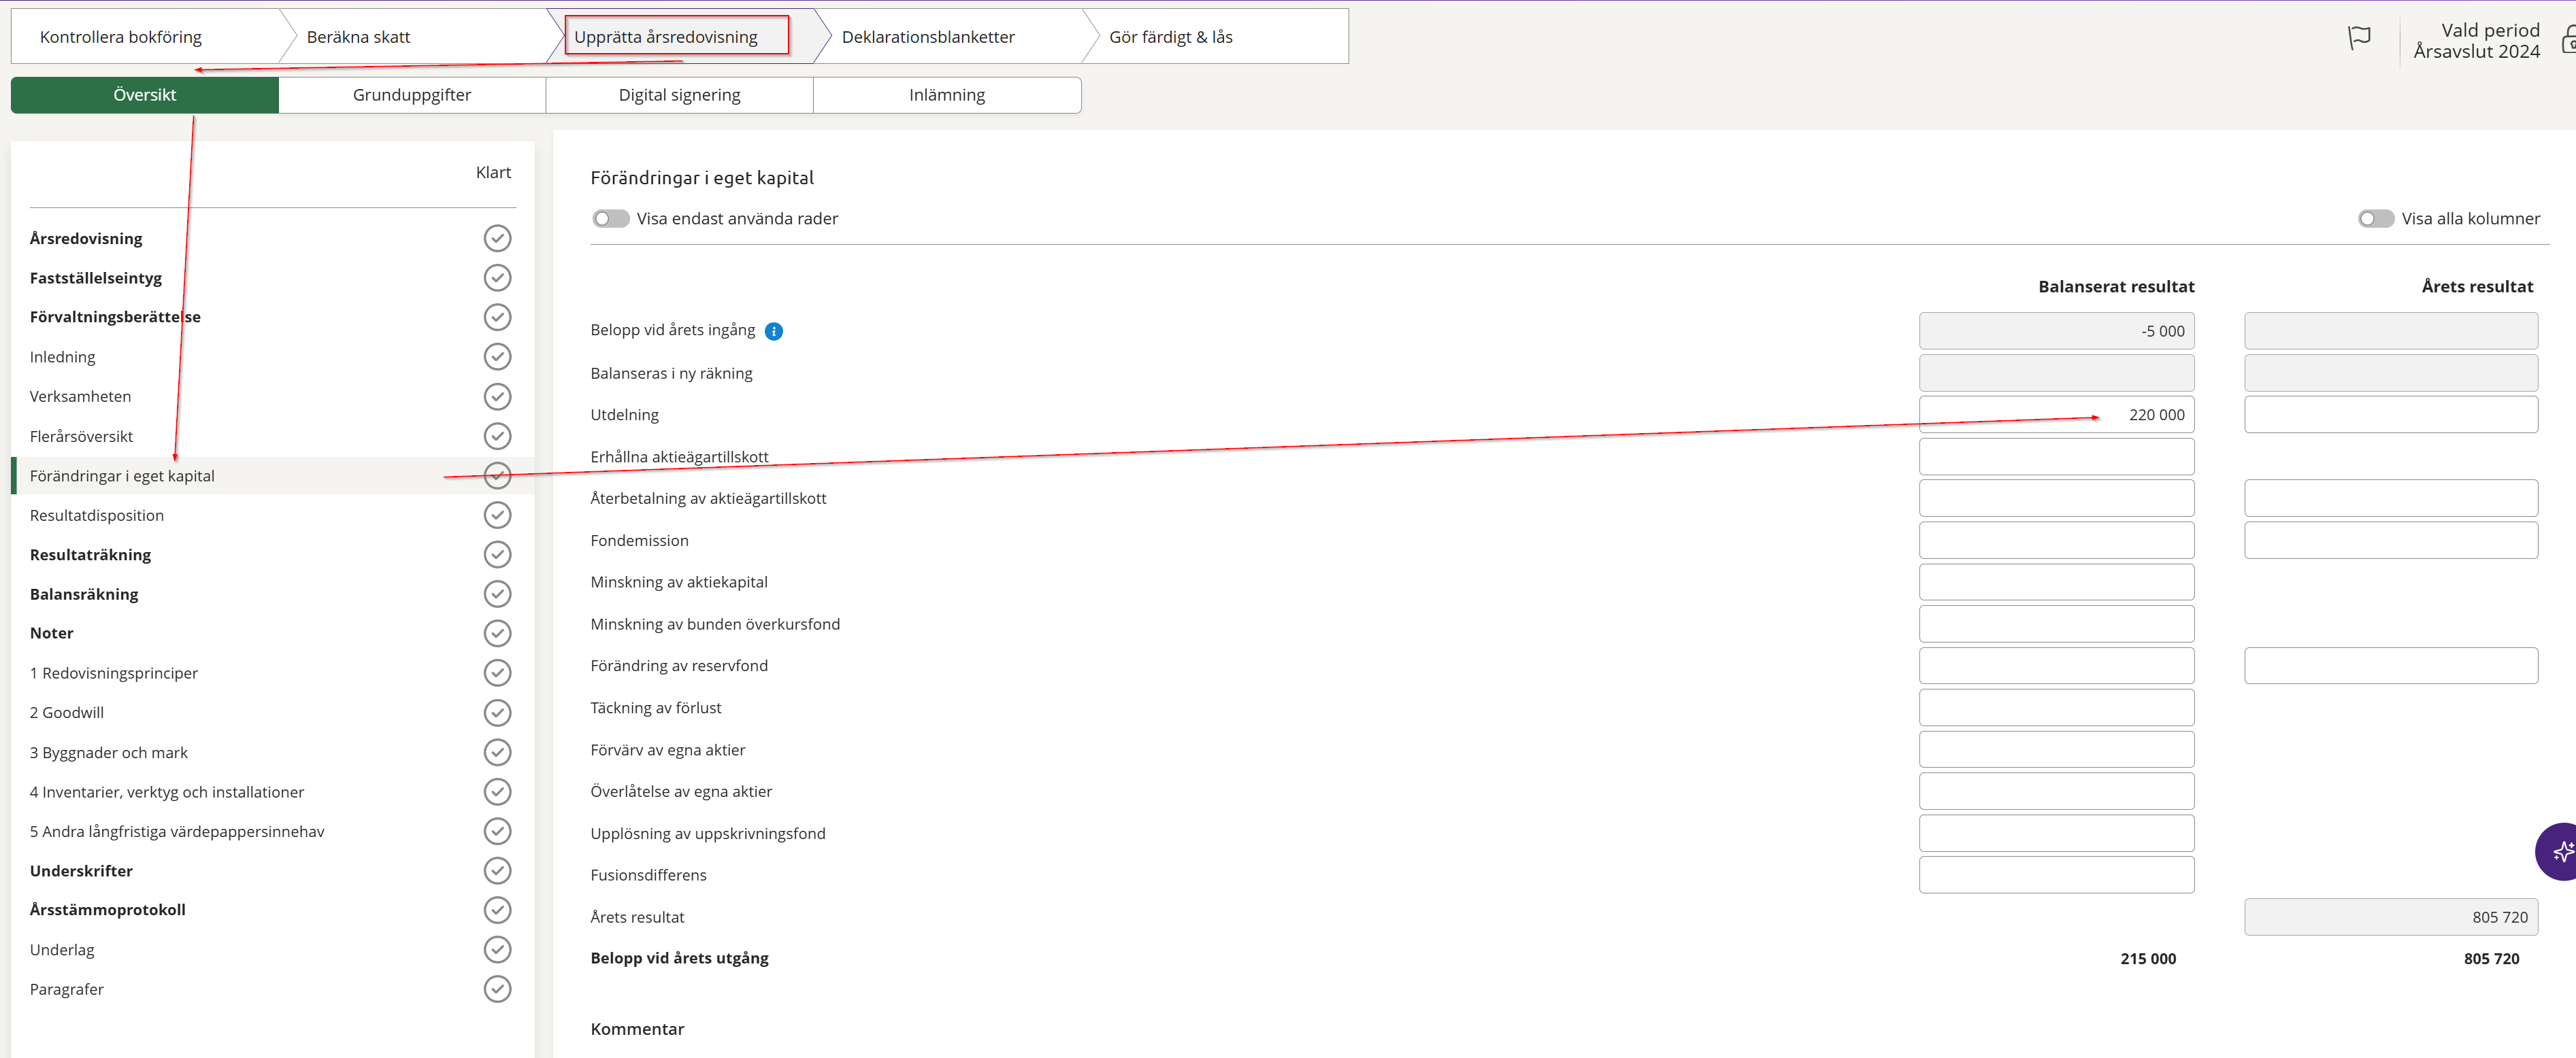Image resolution: width=2576 pixels, height=1058 pixels.
Task: Click the checkmark icon for Underskrifter
Action: click(x=497, y=870)
